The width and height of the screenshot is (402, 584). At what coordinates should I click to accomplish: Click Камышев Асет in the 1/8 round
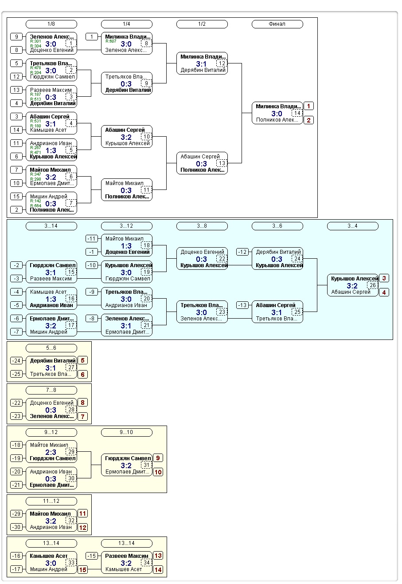[48, 130]
